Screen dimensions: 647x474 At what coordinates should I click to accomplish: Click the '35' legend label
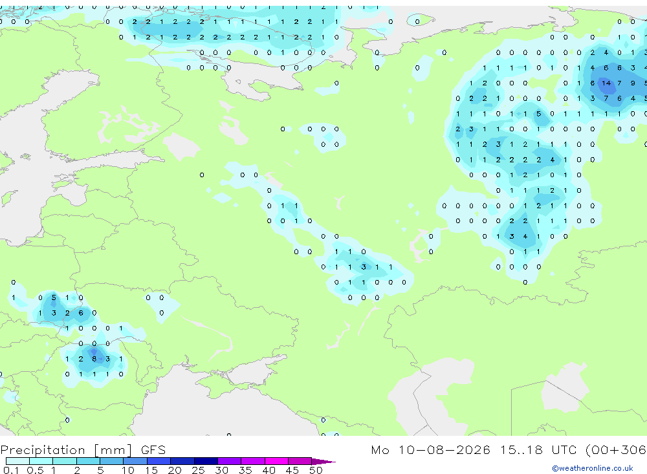245,470
